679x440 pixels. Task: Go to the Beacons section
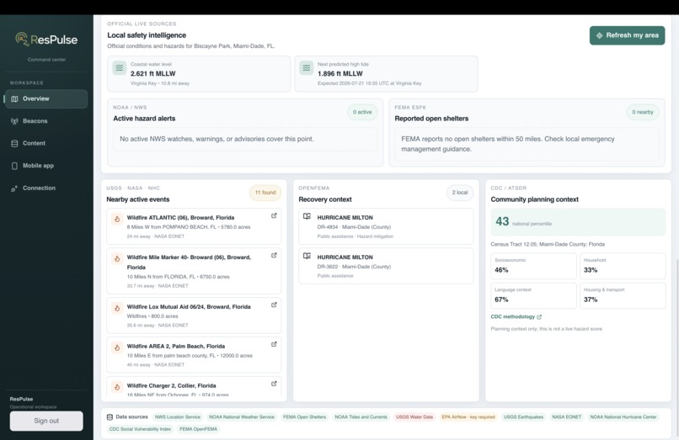tap(45, 121)
